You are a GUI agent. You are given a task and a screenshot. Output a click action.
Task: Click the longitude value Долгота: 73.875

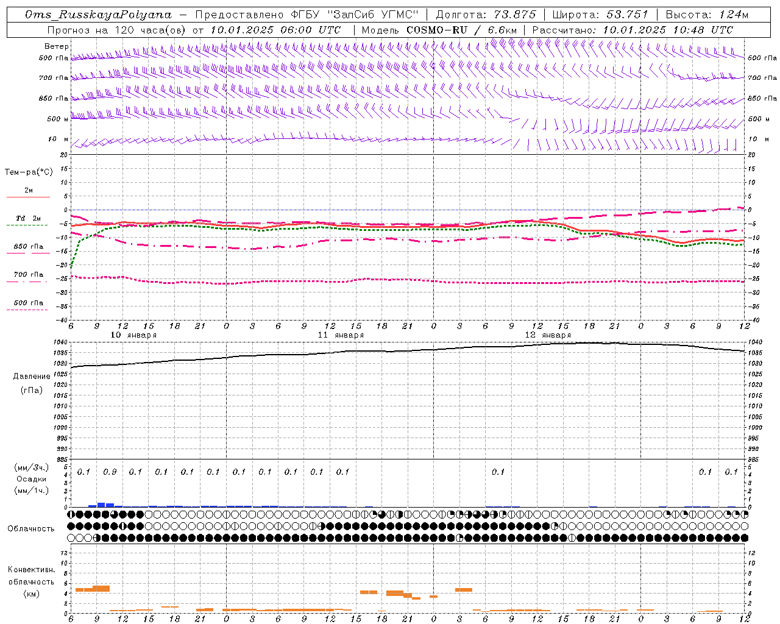tap(486, 15)
